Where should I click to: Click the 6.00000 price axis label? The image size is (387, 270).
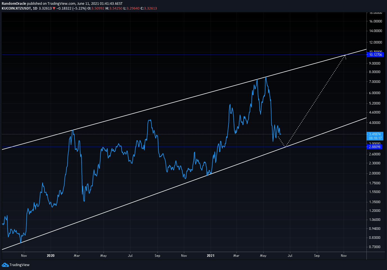[375, 93]
